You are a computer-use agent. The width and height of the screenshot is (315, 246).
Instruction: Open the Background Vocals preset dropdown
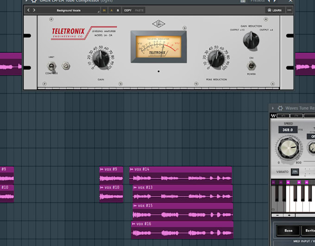(x=69, y=11)
